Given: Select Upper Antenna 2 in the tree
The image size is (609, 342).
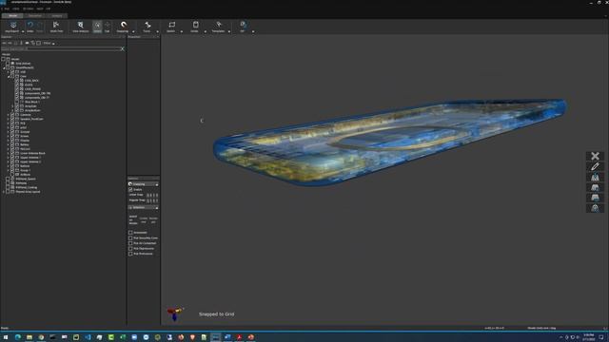Looking at the screenshot, I should pos(30,161).
